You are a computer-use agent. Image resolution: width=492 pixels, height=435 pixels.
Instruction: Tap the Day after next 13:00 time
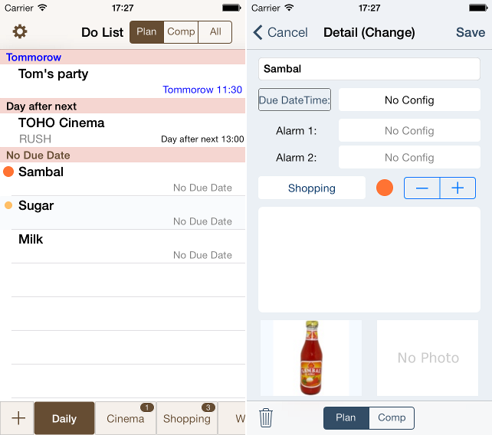[202, 139]
